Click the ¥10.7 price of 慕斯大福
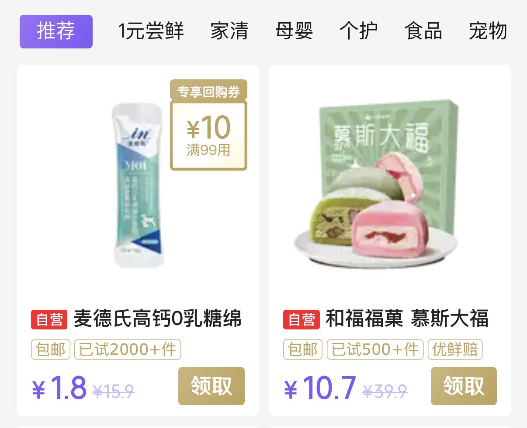Image resolution: width=527 pixels, height=428 pixels. click(320, 388)
